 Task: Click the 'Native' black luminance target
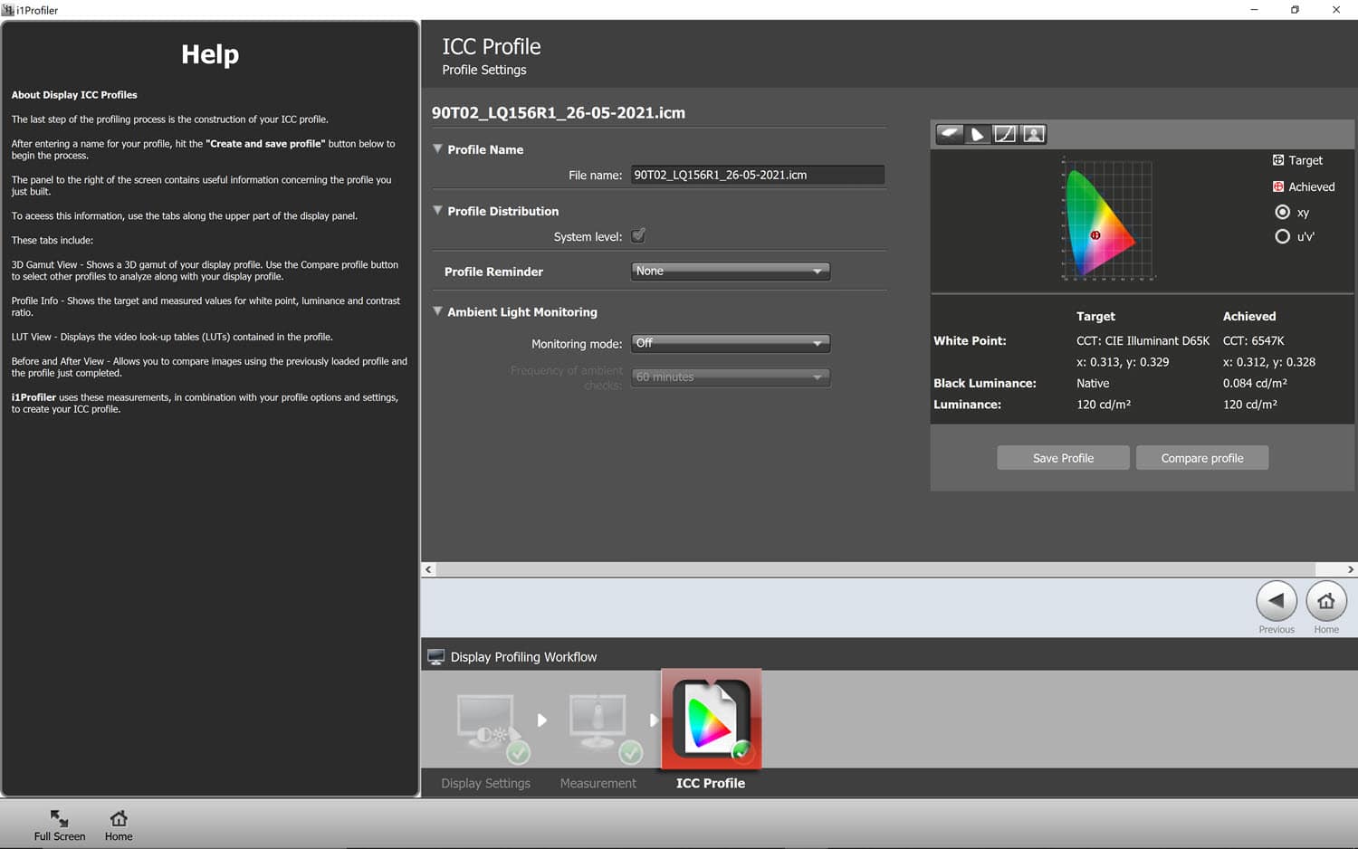pos(1093,383)
